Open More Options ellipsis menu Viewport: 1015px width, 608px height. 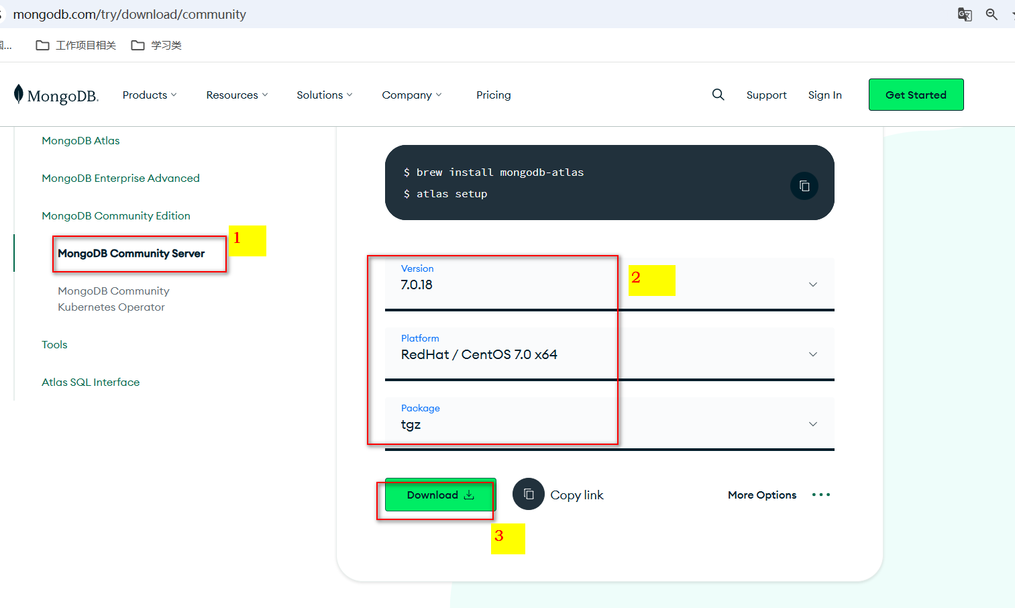[x=820, y=495]
